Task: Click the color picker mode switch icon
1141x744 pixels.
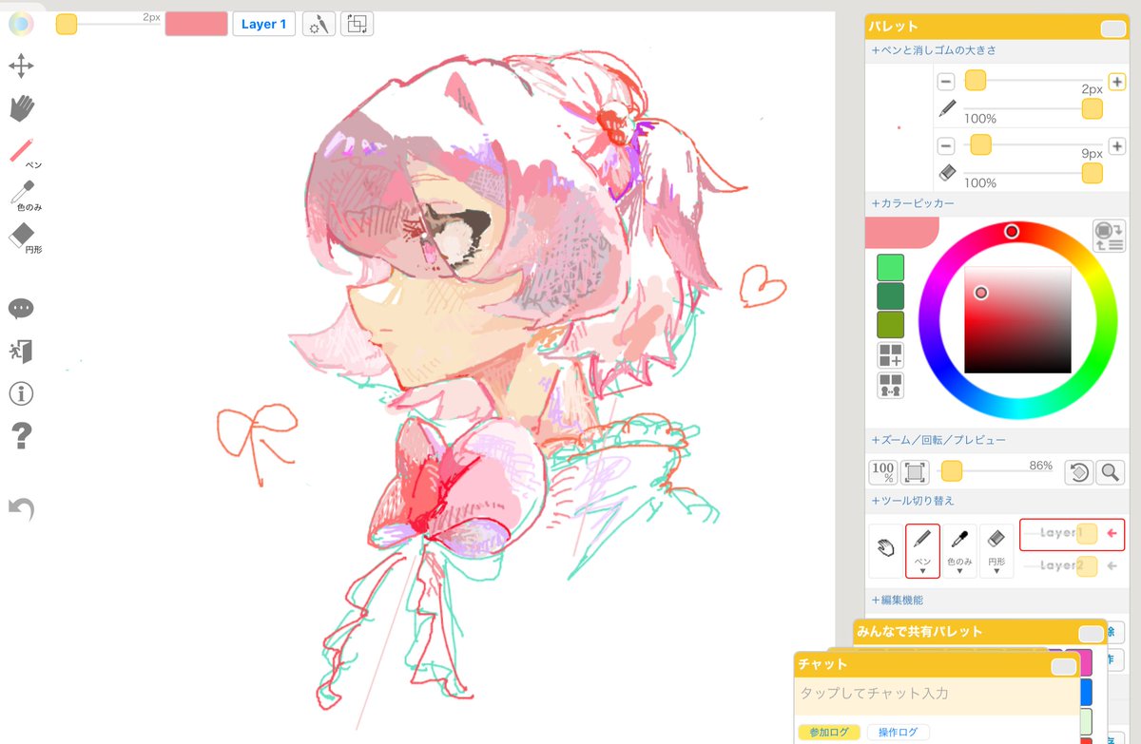Action: point(1109,235)
